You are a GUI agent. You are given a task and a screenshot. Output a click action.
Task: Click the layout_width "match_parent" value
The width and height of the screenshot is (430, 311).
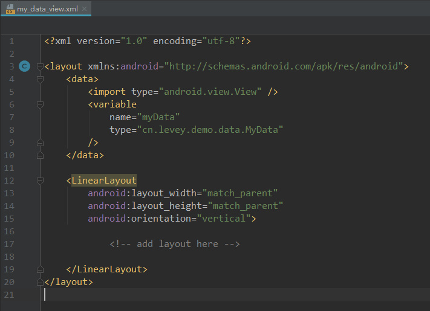pyautogui.click(x=240, y=193)
